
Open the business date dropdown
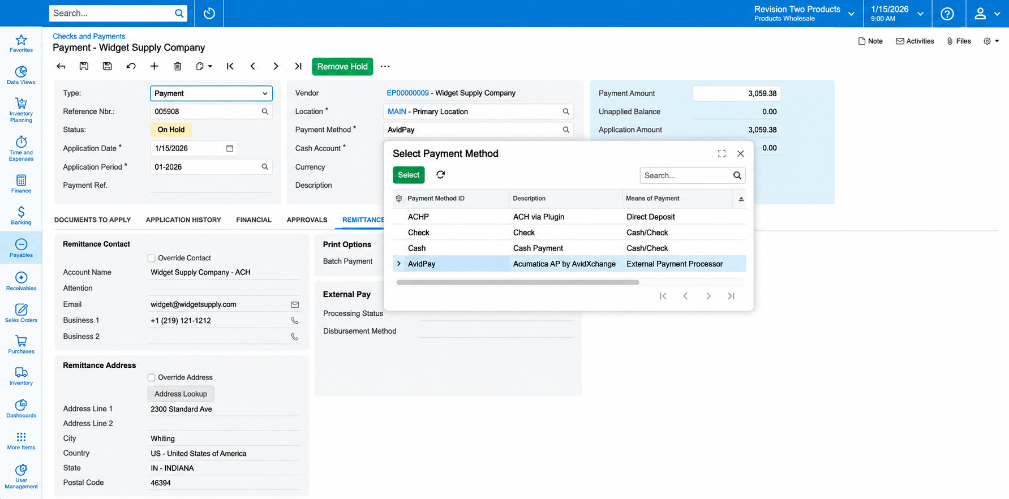pyautogui.click(x=897, y=14)
